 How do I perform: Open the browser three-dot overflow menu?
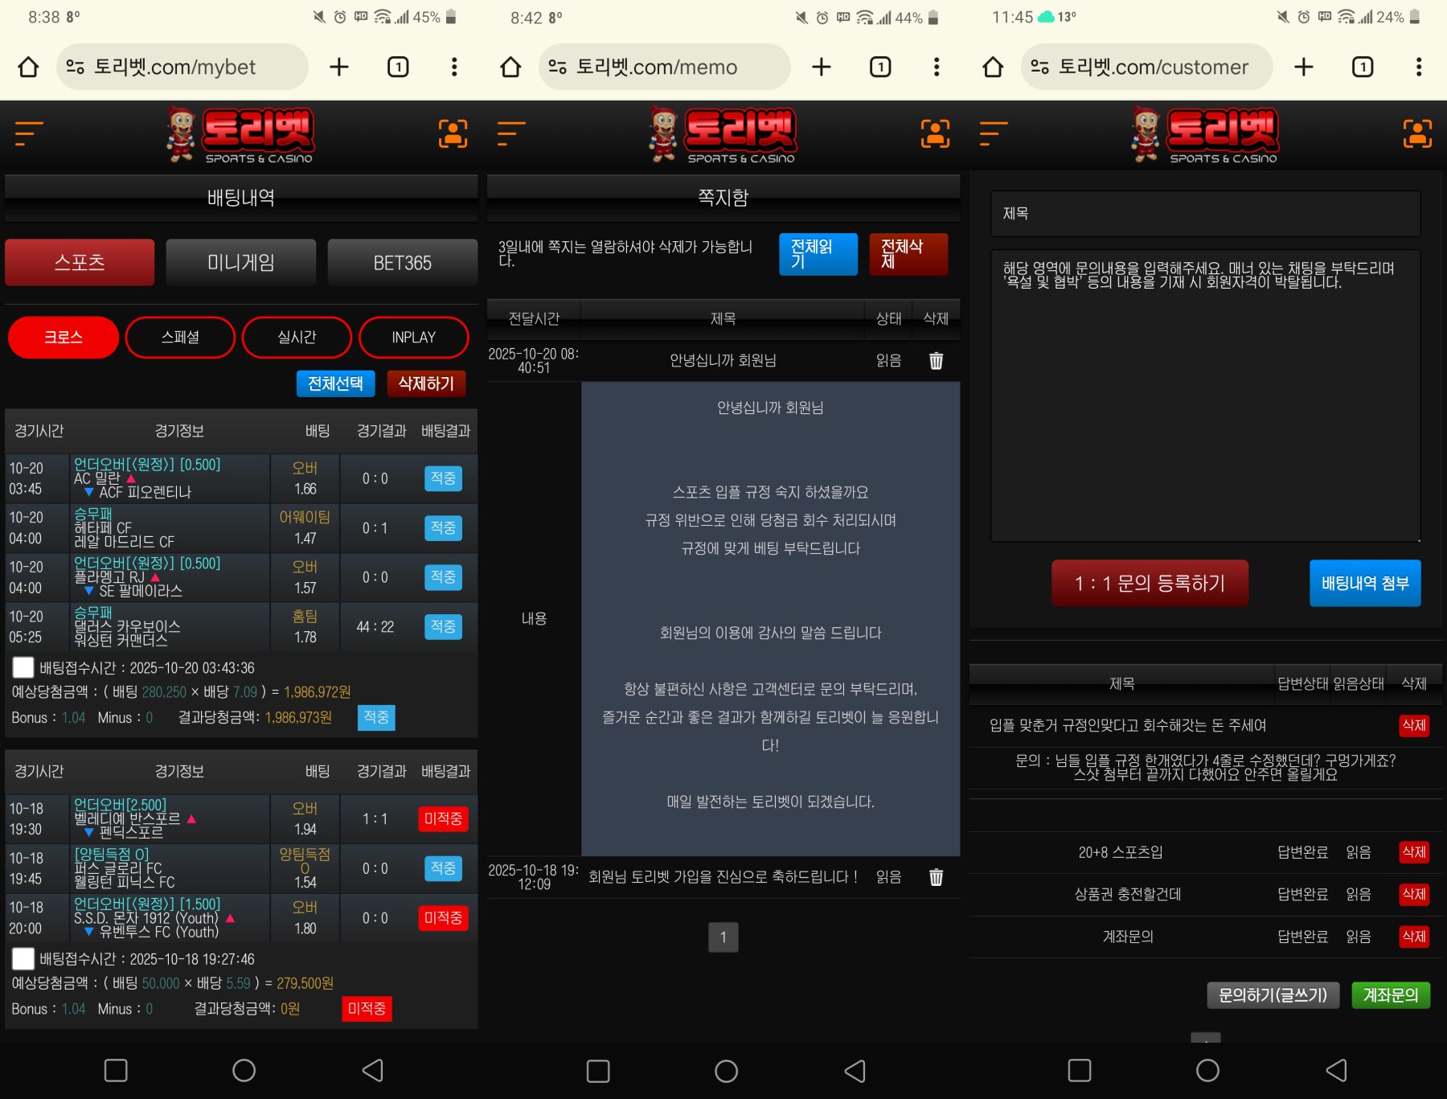(455, 67)
